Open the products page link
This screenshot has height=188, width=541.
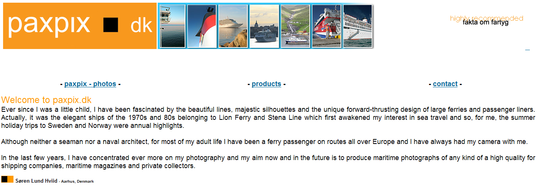[x=266, y=84]
